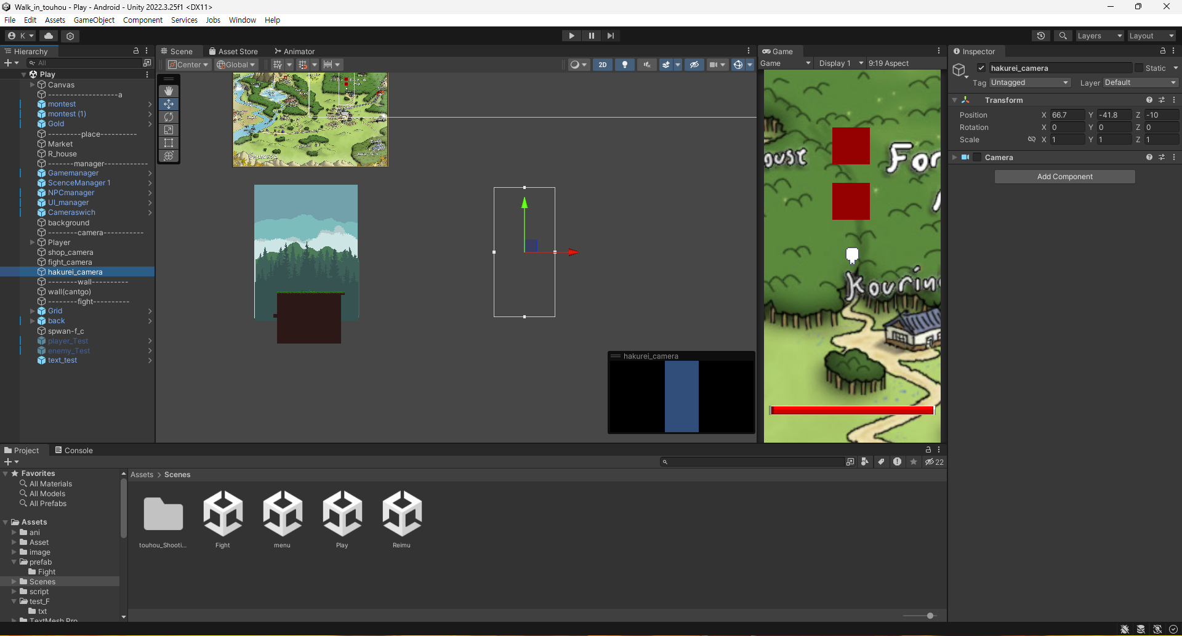Enable the Camera component checkbox
This screenshot has height=636, width=1182.
coord(977,157)
